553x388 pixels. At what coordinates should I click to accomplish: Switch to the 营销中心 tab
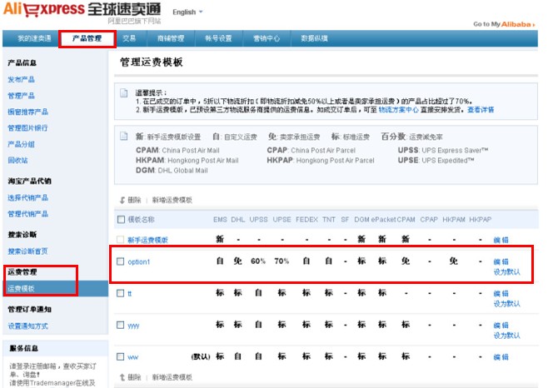point(265,38)
